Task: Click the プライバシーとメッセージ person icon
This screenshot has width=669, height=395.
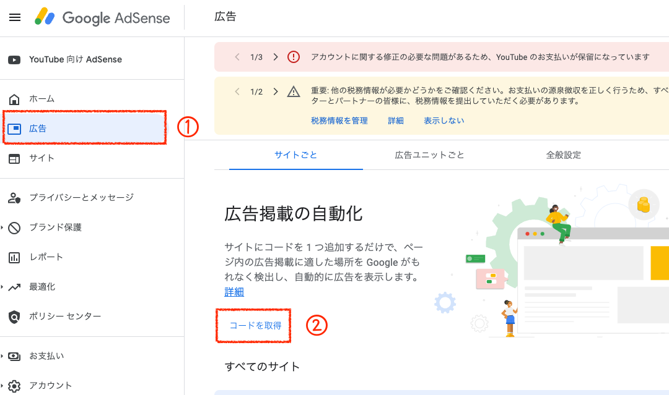Action: coord(14,198)
